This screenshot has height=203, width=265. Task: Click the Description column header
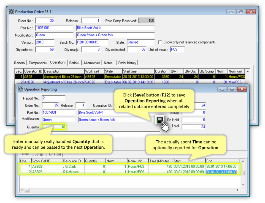click(64, 71)
